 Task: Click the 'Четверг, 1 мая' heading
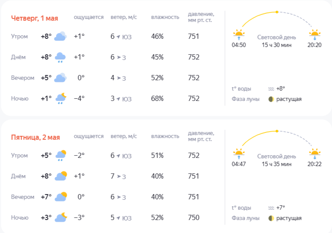coord(34,18)
